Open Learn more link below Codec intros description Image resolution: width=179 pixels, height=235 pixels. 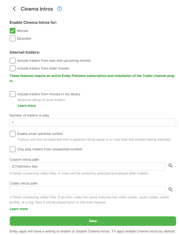19,209
